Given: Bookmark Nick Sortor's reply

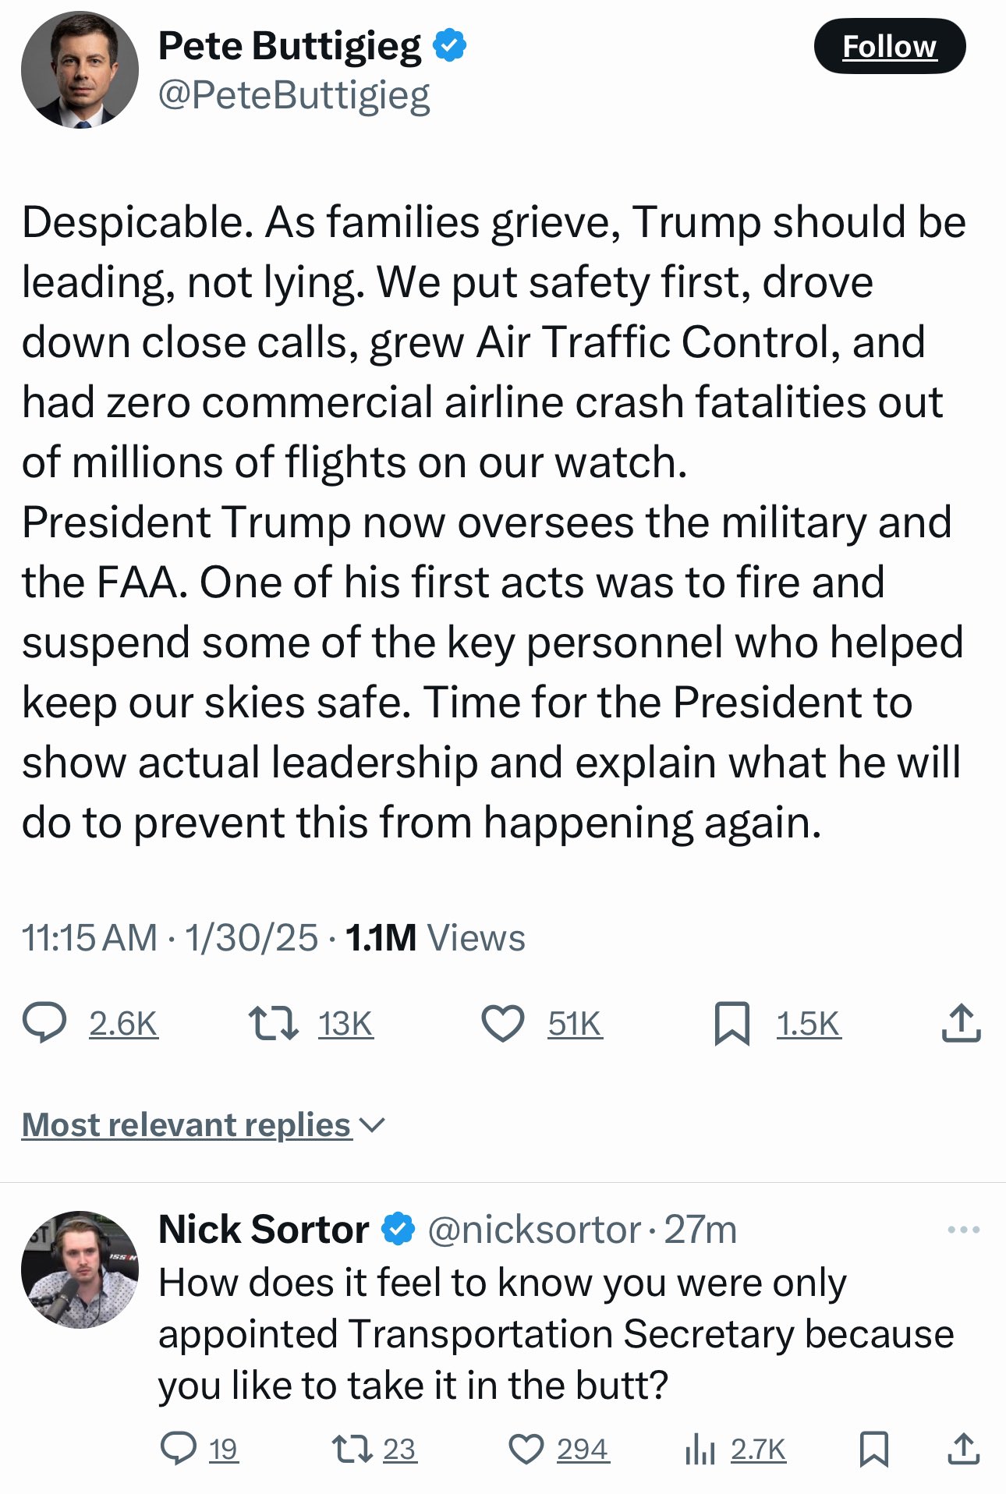Looking at the screenshot, I should [x=873, y=1449].
